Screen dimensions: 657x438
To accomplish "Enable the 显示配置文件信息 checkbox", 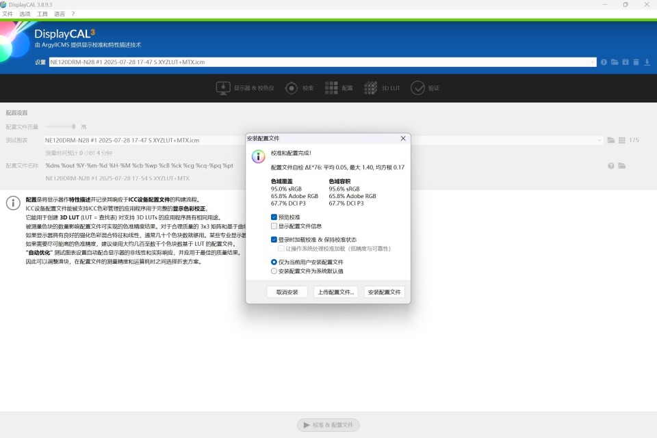I will (274, 225).
